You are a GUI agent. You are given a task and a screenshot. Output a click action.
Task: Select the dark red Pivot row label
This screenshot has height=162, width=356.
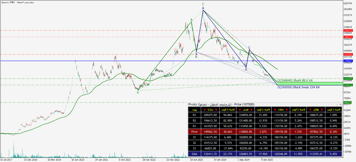pos(195,131)
